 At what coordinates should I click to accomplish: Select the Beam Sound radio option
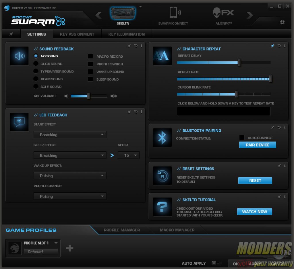point(36,79)
